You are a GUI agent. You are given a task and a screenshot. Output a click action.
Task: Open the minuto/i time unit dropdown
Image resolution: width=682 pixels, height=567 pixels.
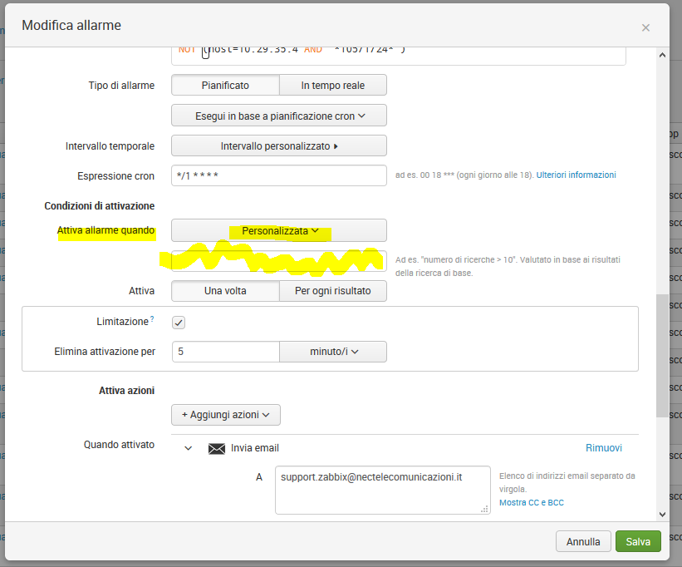pyautogui.click(x=333, y=352)
